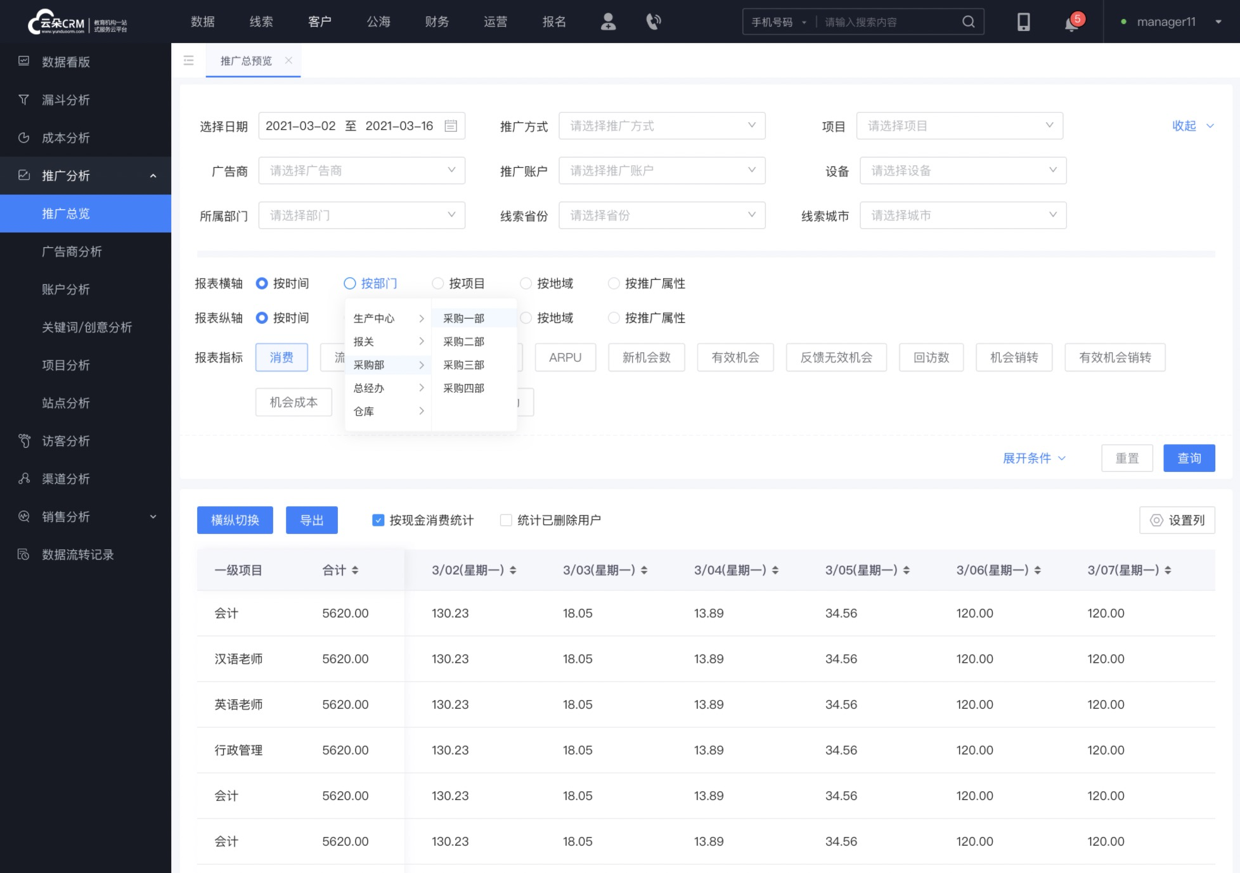Click the phone/call icon in top navigation
Screen dimensions: 1240x873
point(653,22)
